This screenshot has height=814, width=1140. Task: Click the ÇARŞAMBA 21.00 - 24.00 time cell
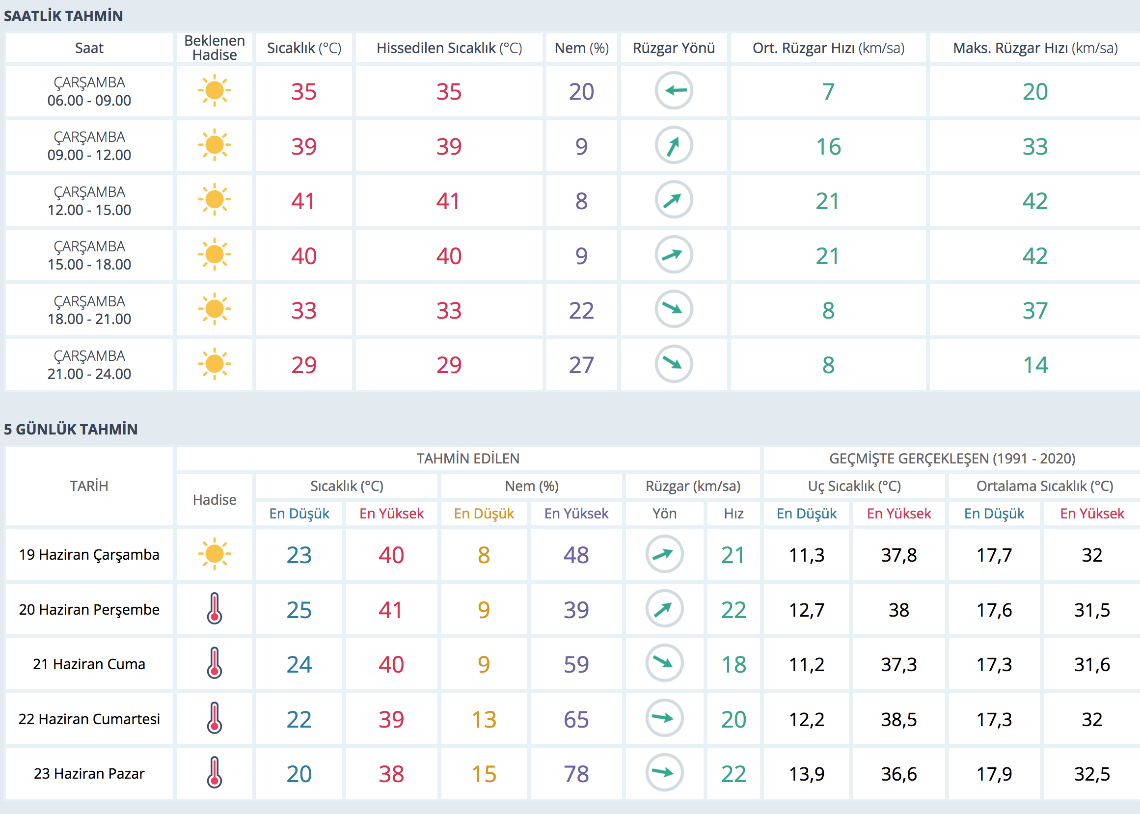tap(89, 365)
